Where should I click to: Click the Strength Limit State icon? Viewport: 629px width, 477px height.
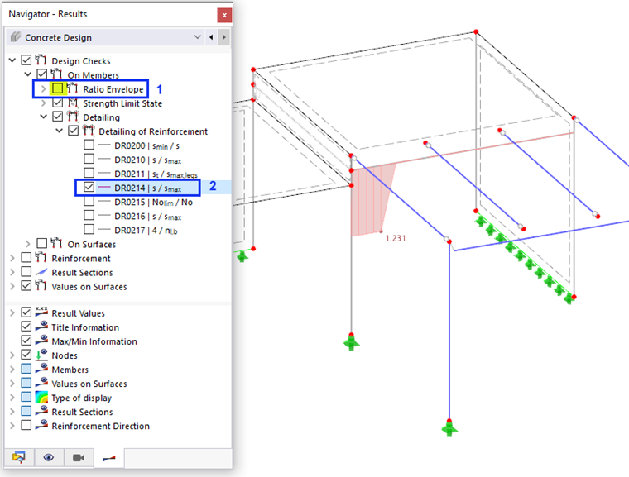pos(72,103)
